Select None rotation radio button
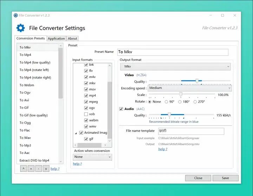Image resolution: width=253 pixels, height=196 pixels. coord(150,102)
